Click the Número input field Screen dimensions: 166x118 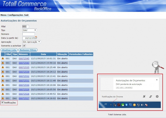click(x=28, y=34)
